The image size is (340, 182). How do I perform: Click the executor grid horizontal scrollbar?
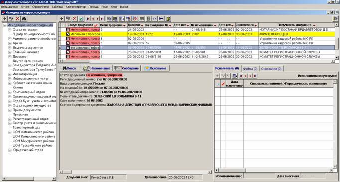273,170
